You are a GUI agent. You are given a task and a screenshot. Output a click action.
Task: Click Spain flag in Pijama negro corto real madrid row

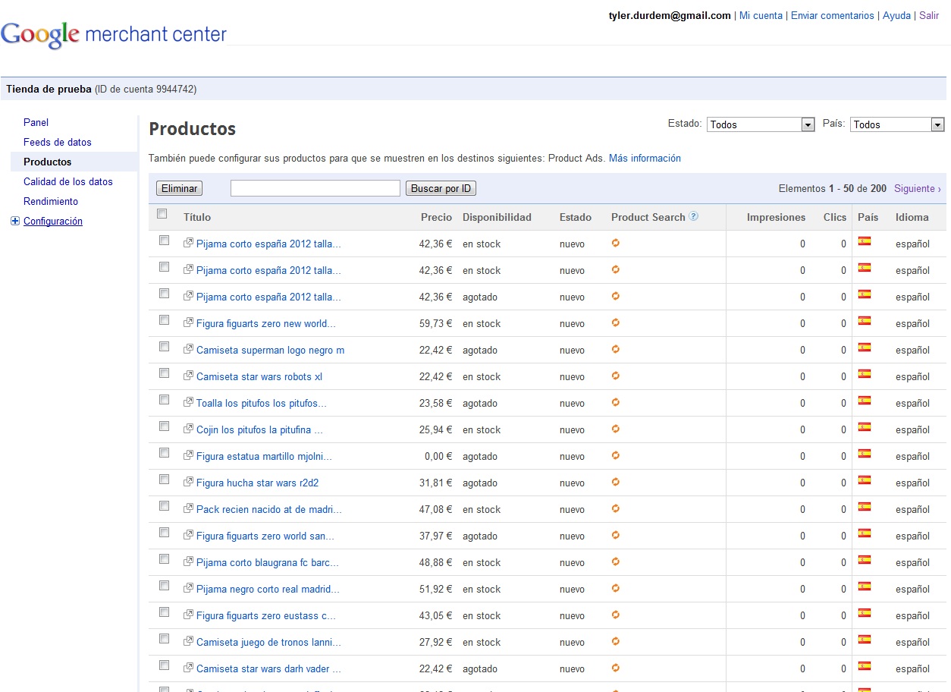(x=864, y=587)
